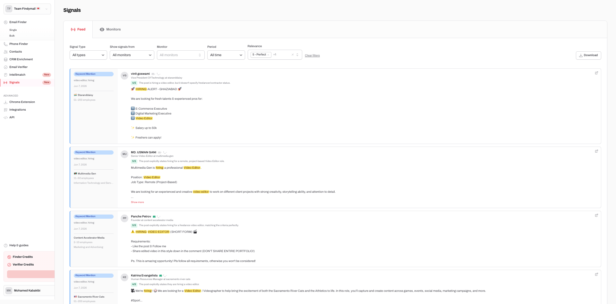Click the API code brackets icon

[x=5, y=117]
